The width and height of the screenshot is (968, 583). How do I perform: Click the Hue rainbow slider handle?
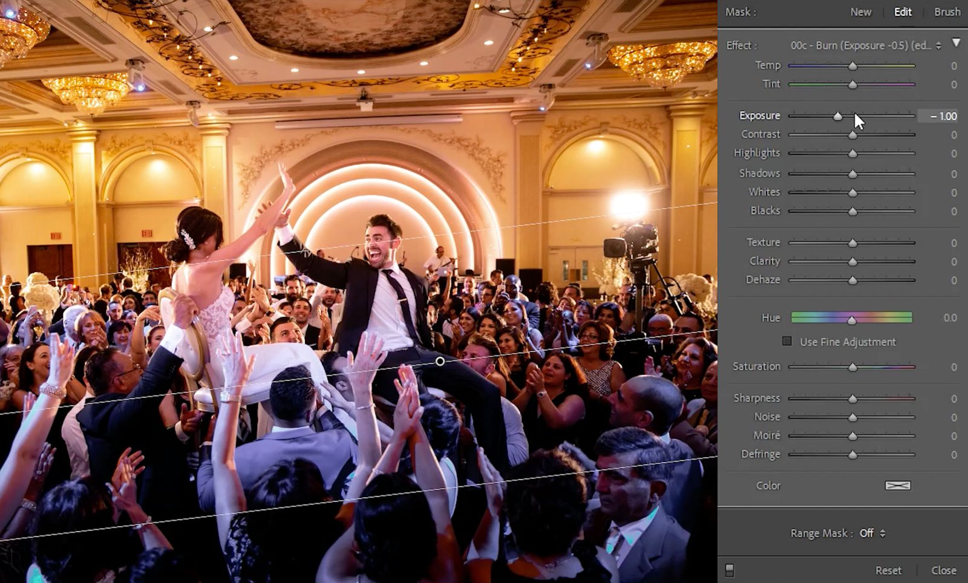[x=852, y=318]
